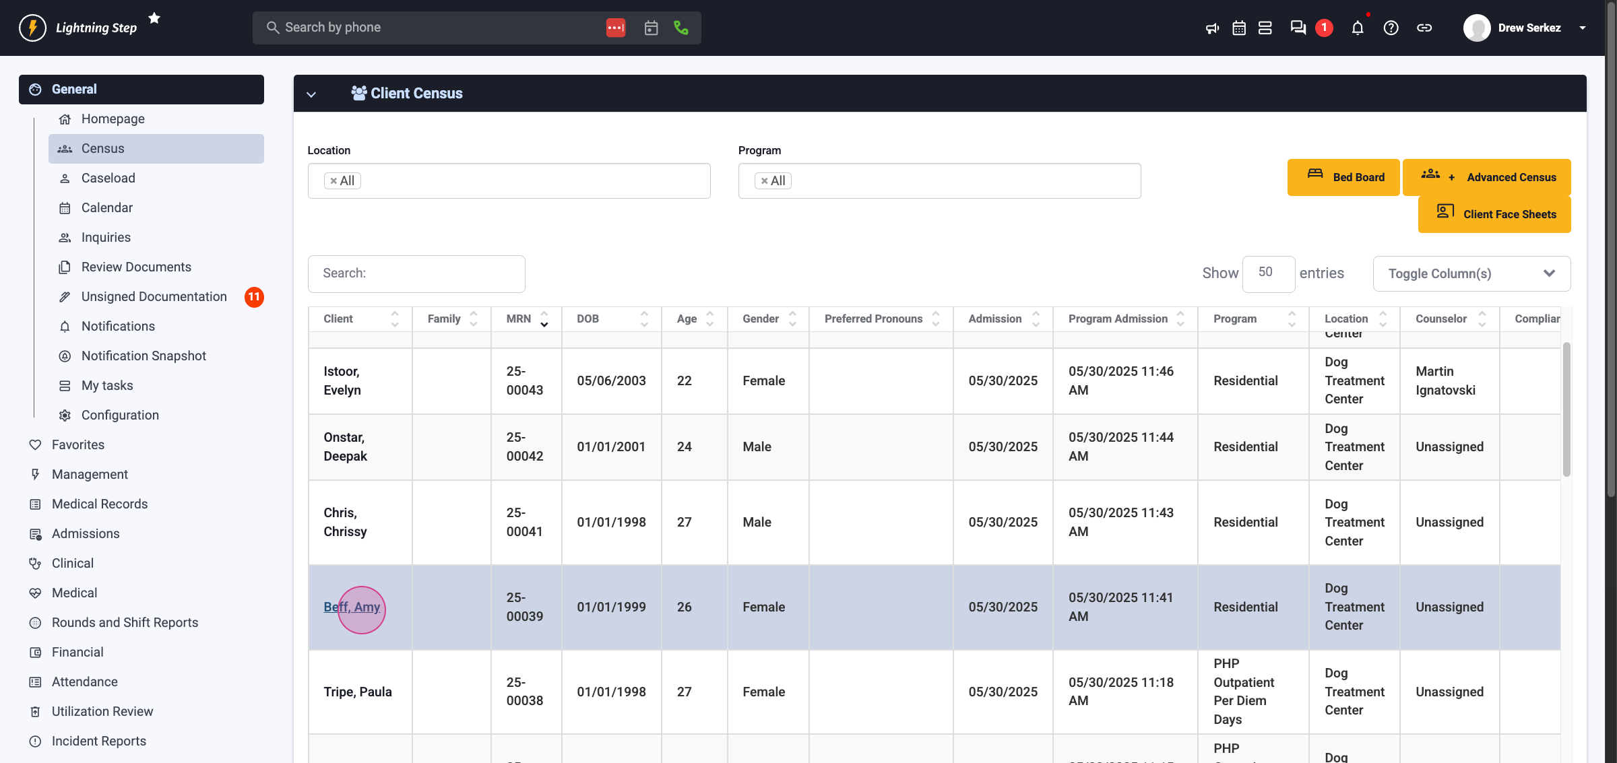Image resolution: width=1617 pixels, height=763 pixels.
Task: Collapse the Client Census panel chevron
Action: tap(311, 94)
